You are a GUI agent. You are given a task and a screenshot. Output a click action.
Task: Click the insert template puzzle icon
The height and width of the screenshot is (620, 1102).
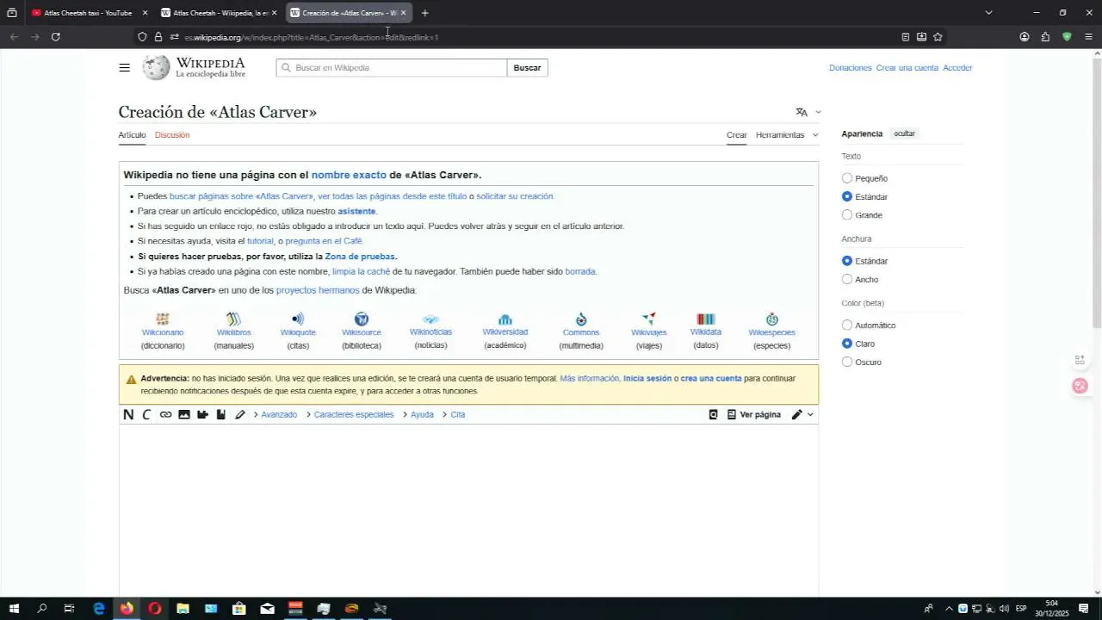[202, 414]
